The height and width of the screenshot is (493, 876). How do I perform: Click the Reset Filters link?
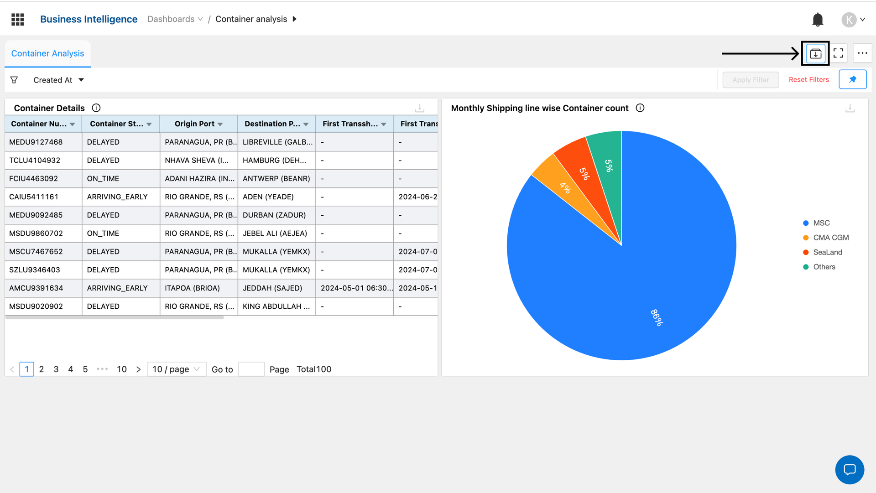point(808,79)
